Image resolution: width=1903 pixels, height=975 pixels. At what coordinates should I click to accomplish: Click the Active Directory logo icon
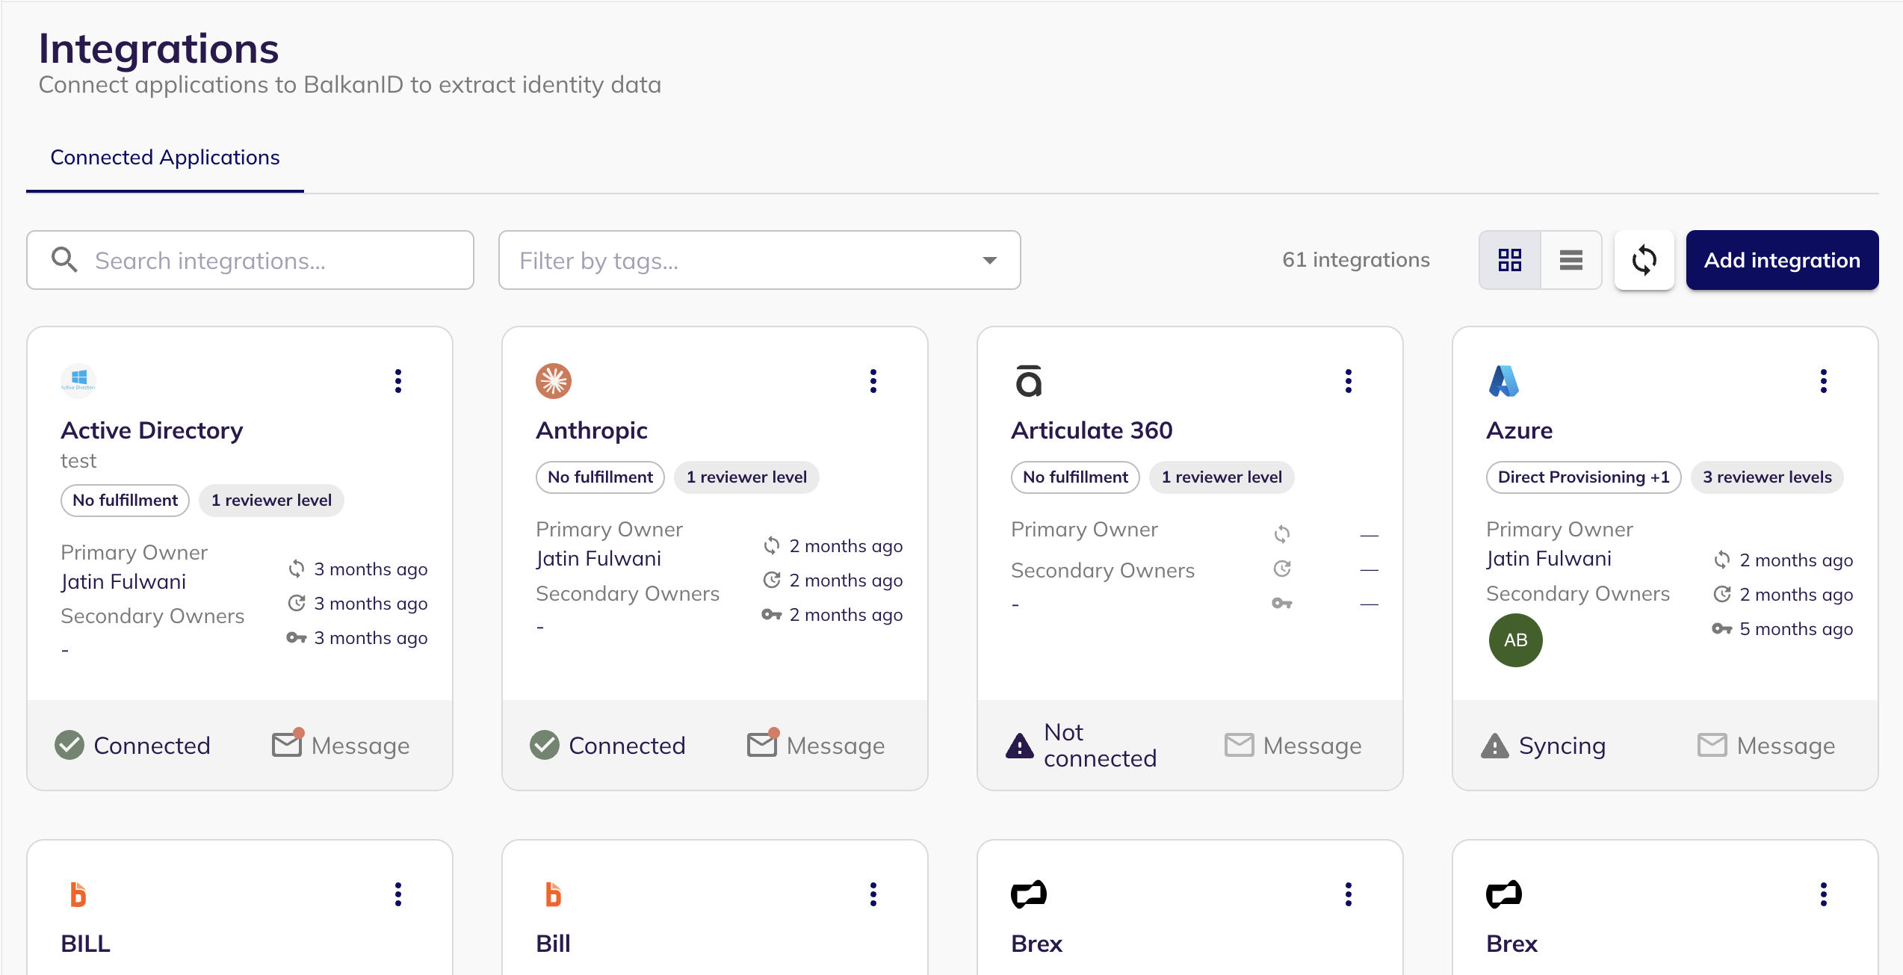point(78,381)
